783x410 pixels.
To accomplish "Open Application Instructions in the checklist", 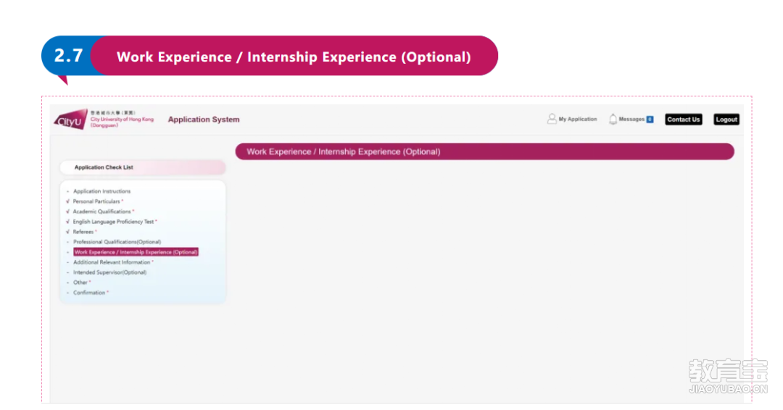I will pos(102,191).
